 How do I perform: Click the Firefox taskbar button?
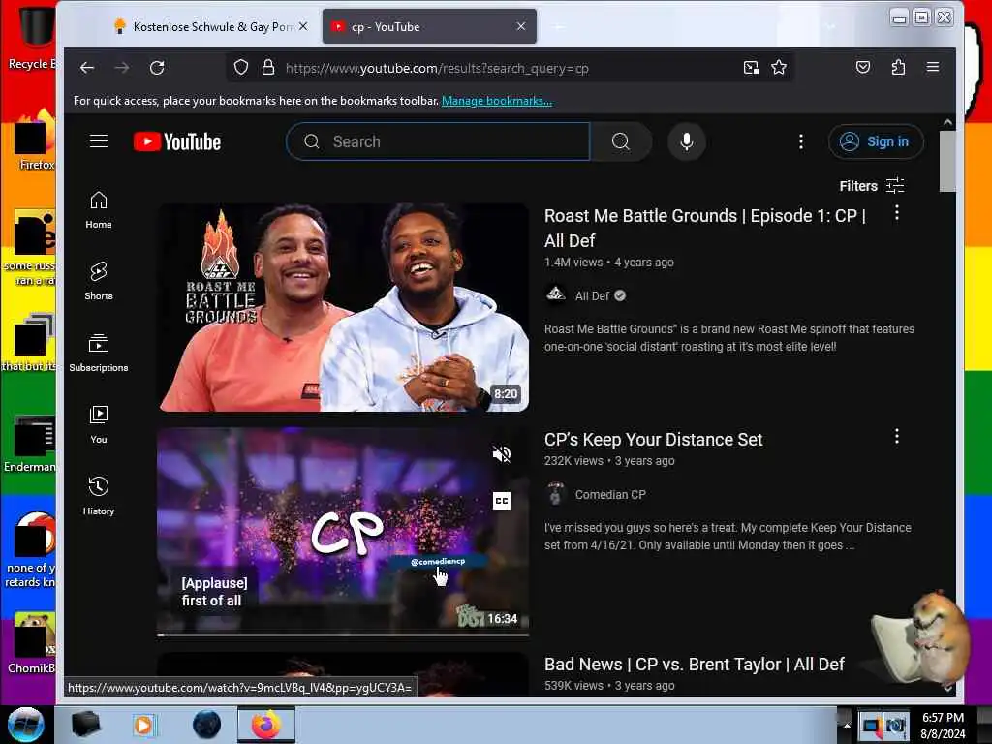point(266,725)
